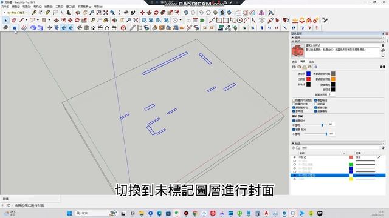Select the arrow Select tool in second toolbar row
Image resolution: width=389 pixels, height=218 pixels.
tap(5, 20)
